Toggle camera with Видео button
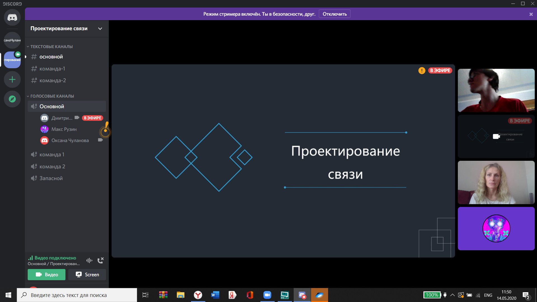The width and height of the screenshot is (537, 302). tap(46, 275)
